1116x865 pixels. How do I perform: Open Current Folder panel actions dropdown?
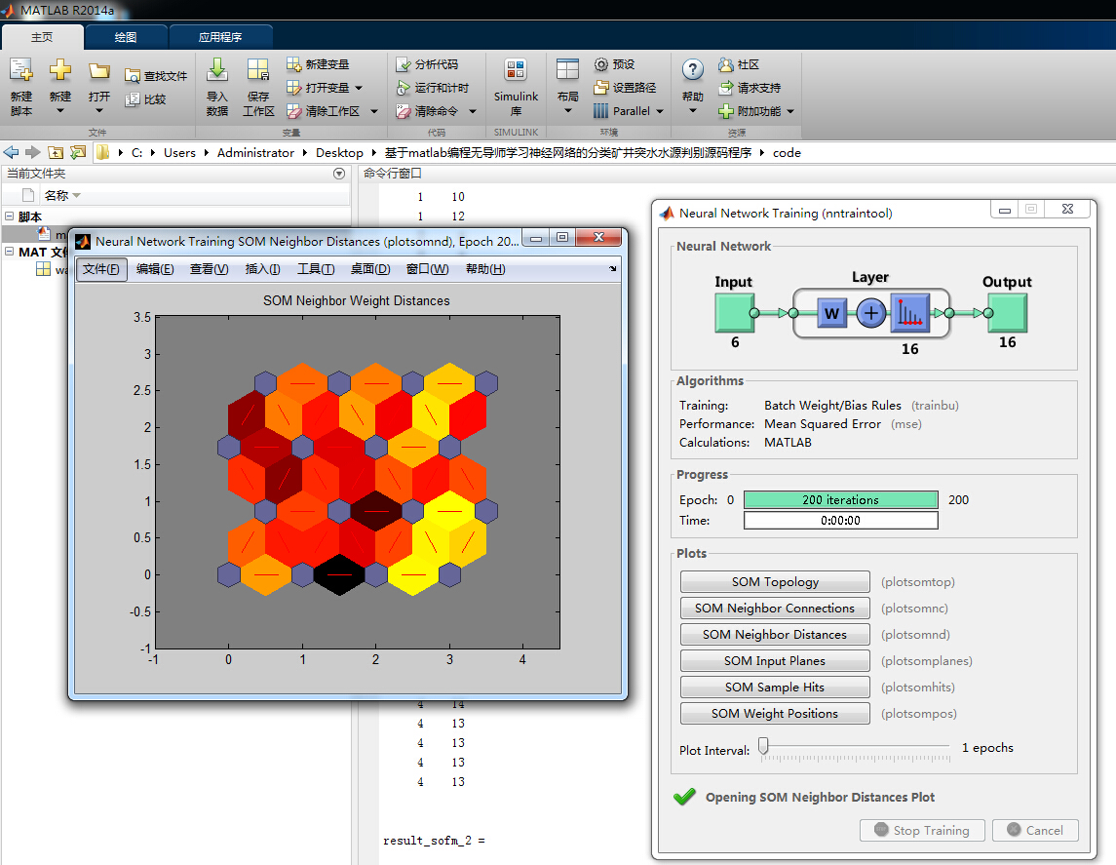(x=339, y=173)
